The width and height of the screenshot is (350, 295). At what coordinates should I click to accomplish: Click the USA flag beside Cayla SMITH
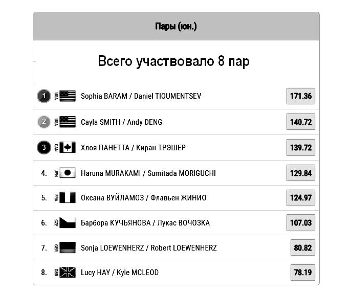[x=68, y=122]
